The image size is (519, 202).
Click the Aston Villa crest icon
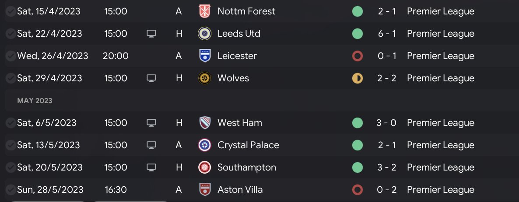204,190
